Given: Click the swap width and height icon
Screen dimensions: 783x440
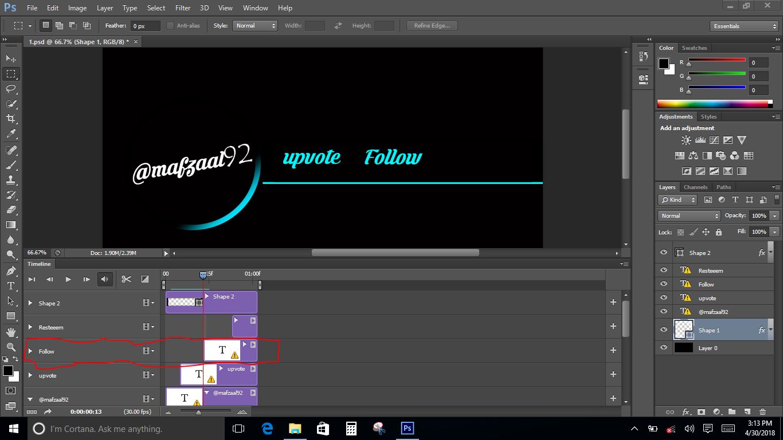Looking at the screenshot, I should pyautogui.click(x=338, y=26).
